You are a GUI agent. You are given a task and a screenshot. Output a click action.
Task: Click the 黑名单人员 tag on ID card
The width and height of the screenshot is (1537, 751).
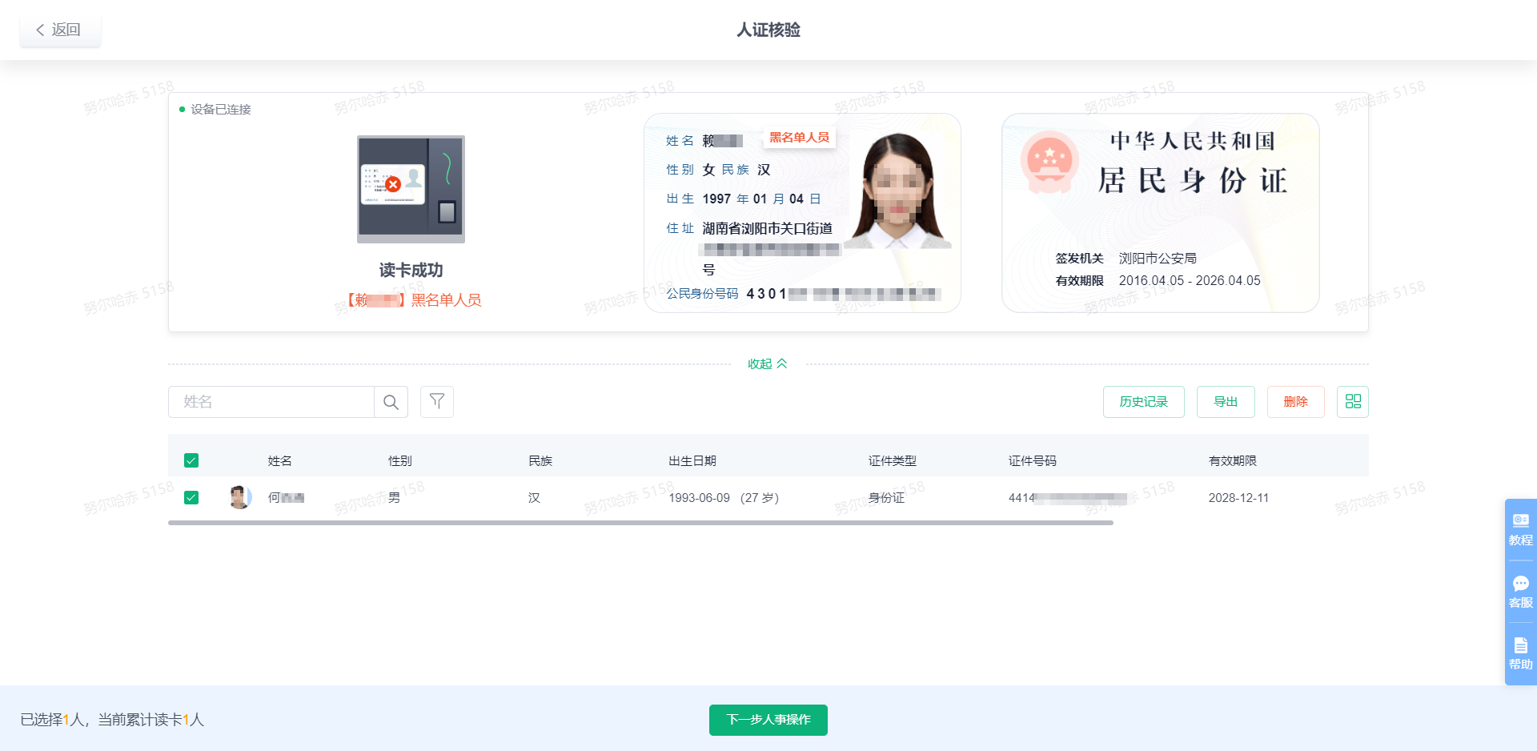(799, 138)
